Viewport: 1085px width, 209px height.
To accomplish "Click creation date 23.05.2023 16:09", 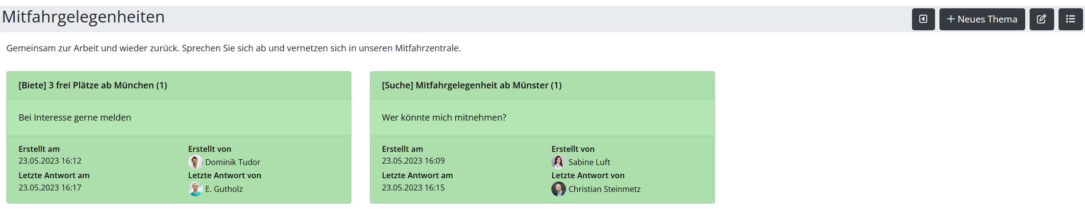I will pyautogui.click(x=413, y=161).
